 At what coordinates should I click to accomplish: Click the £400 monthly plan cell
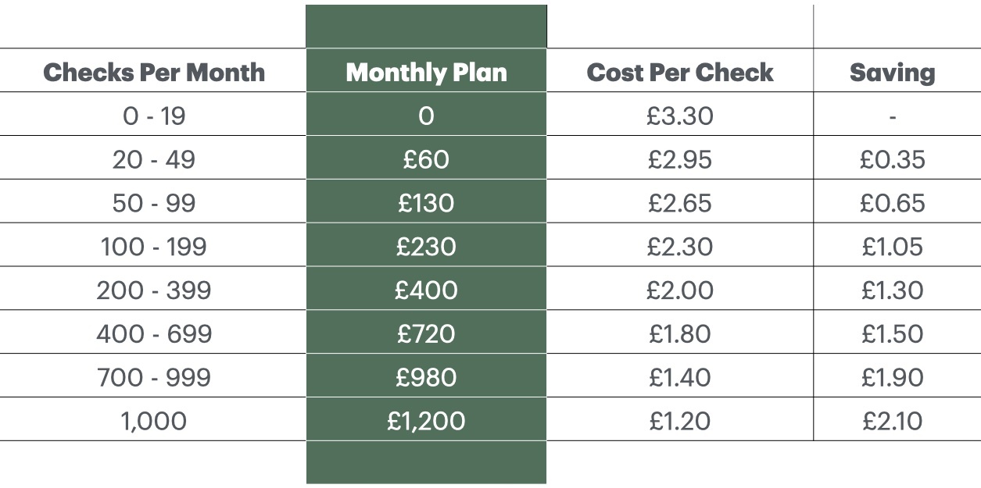pos(426,290)
